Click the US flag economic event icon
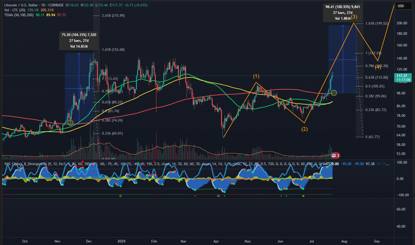This screenshot has height=245, width=415. pyautogui.click(x=333, y=155)
